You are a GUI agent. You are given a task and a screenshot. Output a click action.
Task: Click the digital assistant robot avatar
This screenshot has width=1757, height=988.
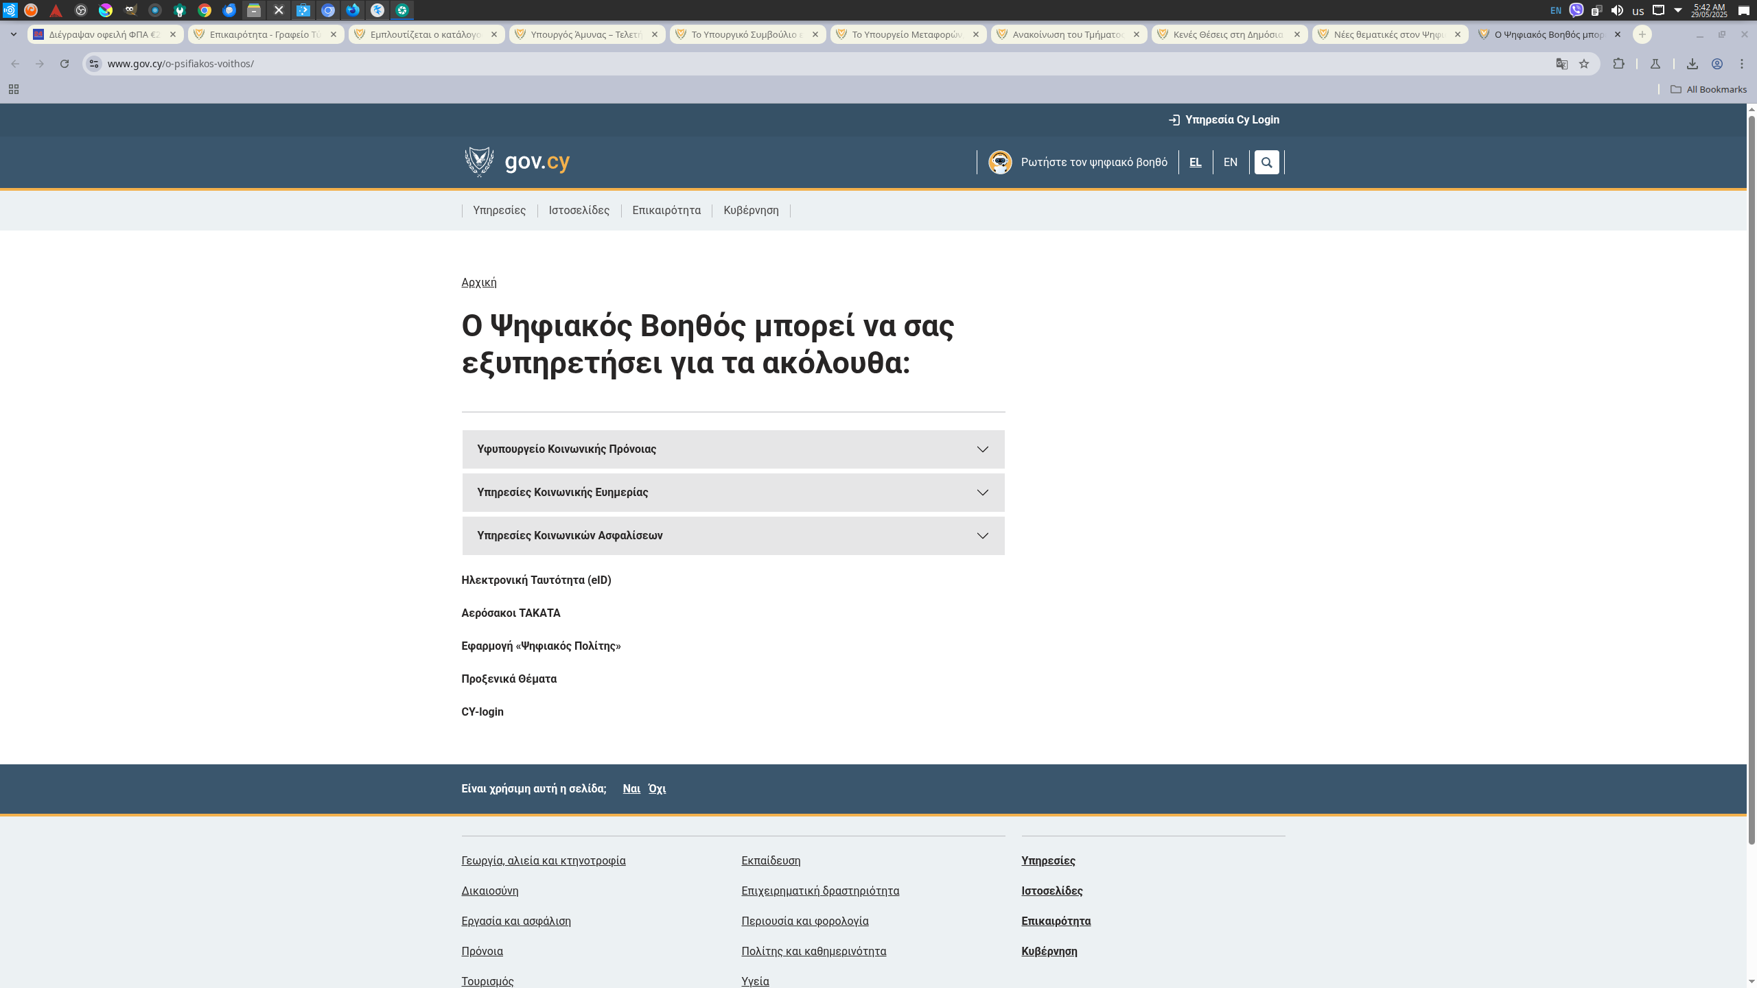click(x=1000, y=163)
